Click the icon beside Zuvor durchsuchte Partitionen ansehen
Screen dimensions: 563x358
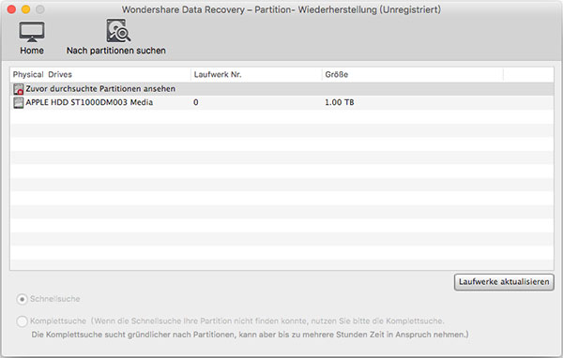pyautogui.click(x=19, y=89)
